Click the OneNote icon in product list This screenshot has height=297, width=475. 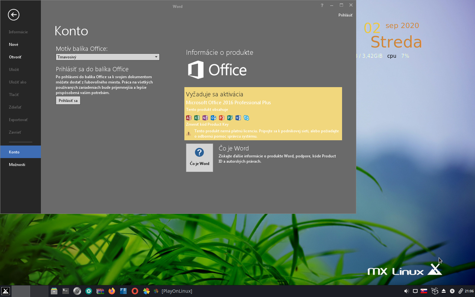click(205, 118)
